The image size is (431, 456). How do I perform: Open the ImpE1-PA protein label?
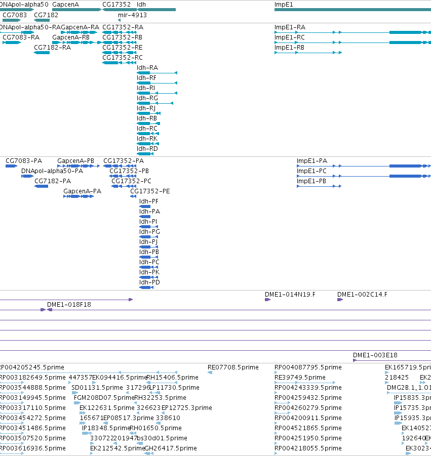[x=312, y=161]
